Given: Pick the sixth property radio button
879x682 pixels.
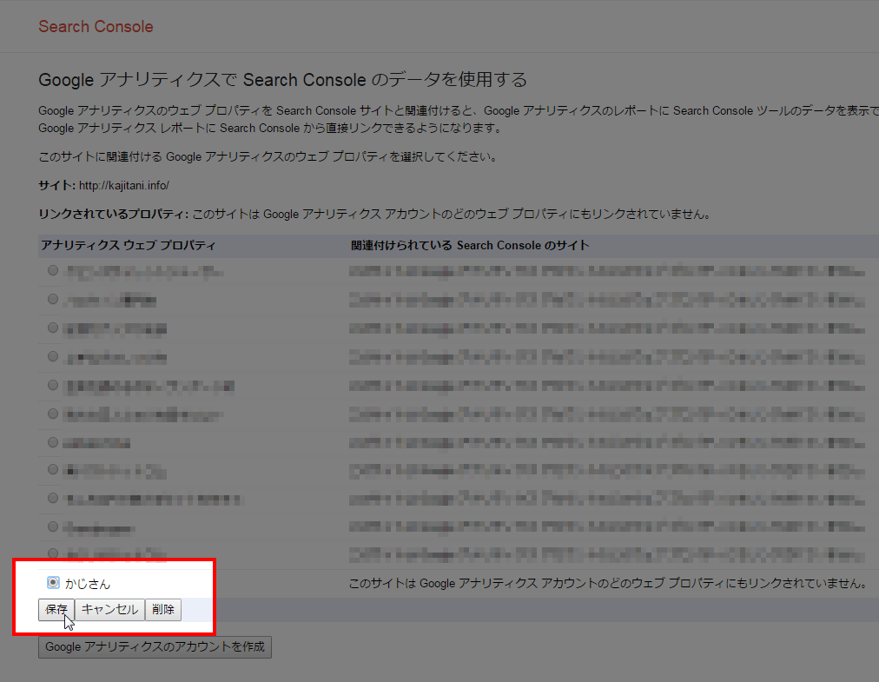Looking at the screenshot, I should coord(53,413).
